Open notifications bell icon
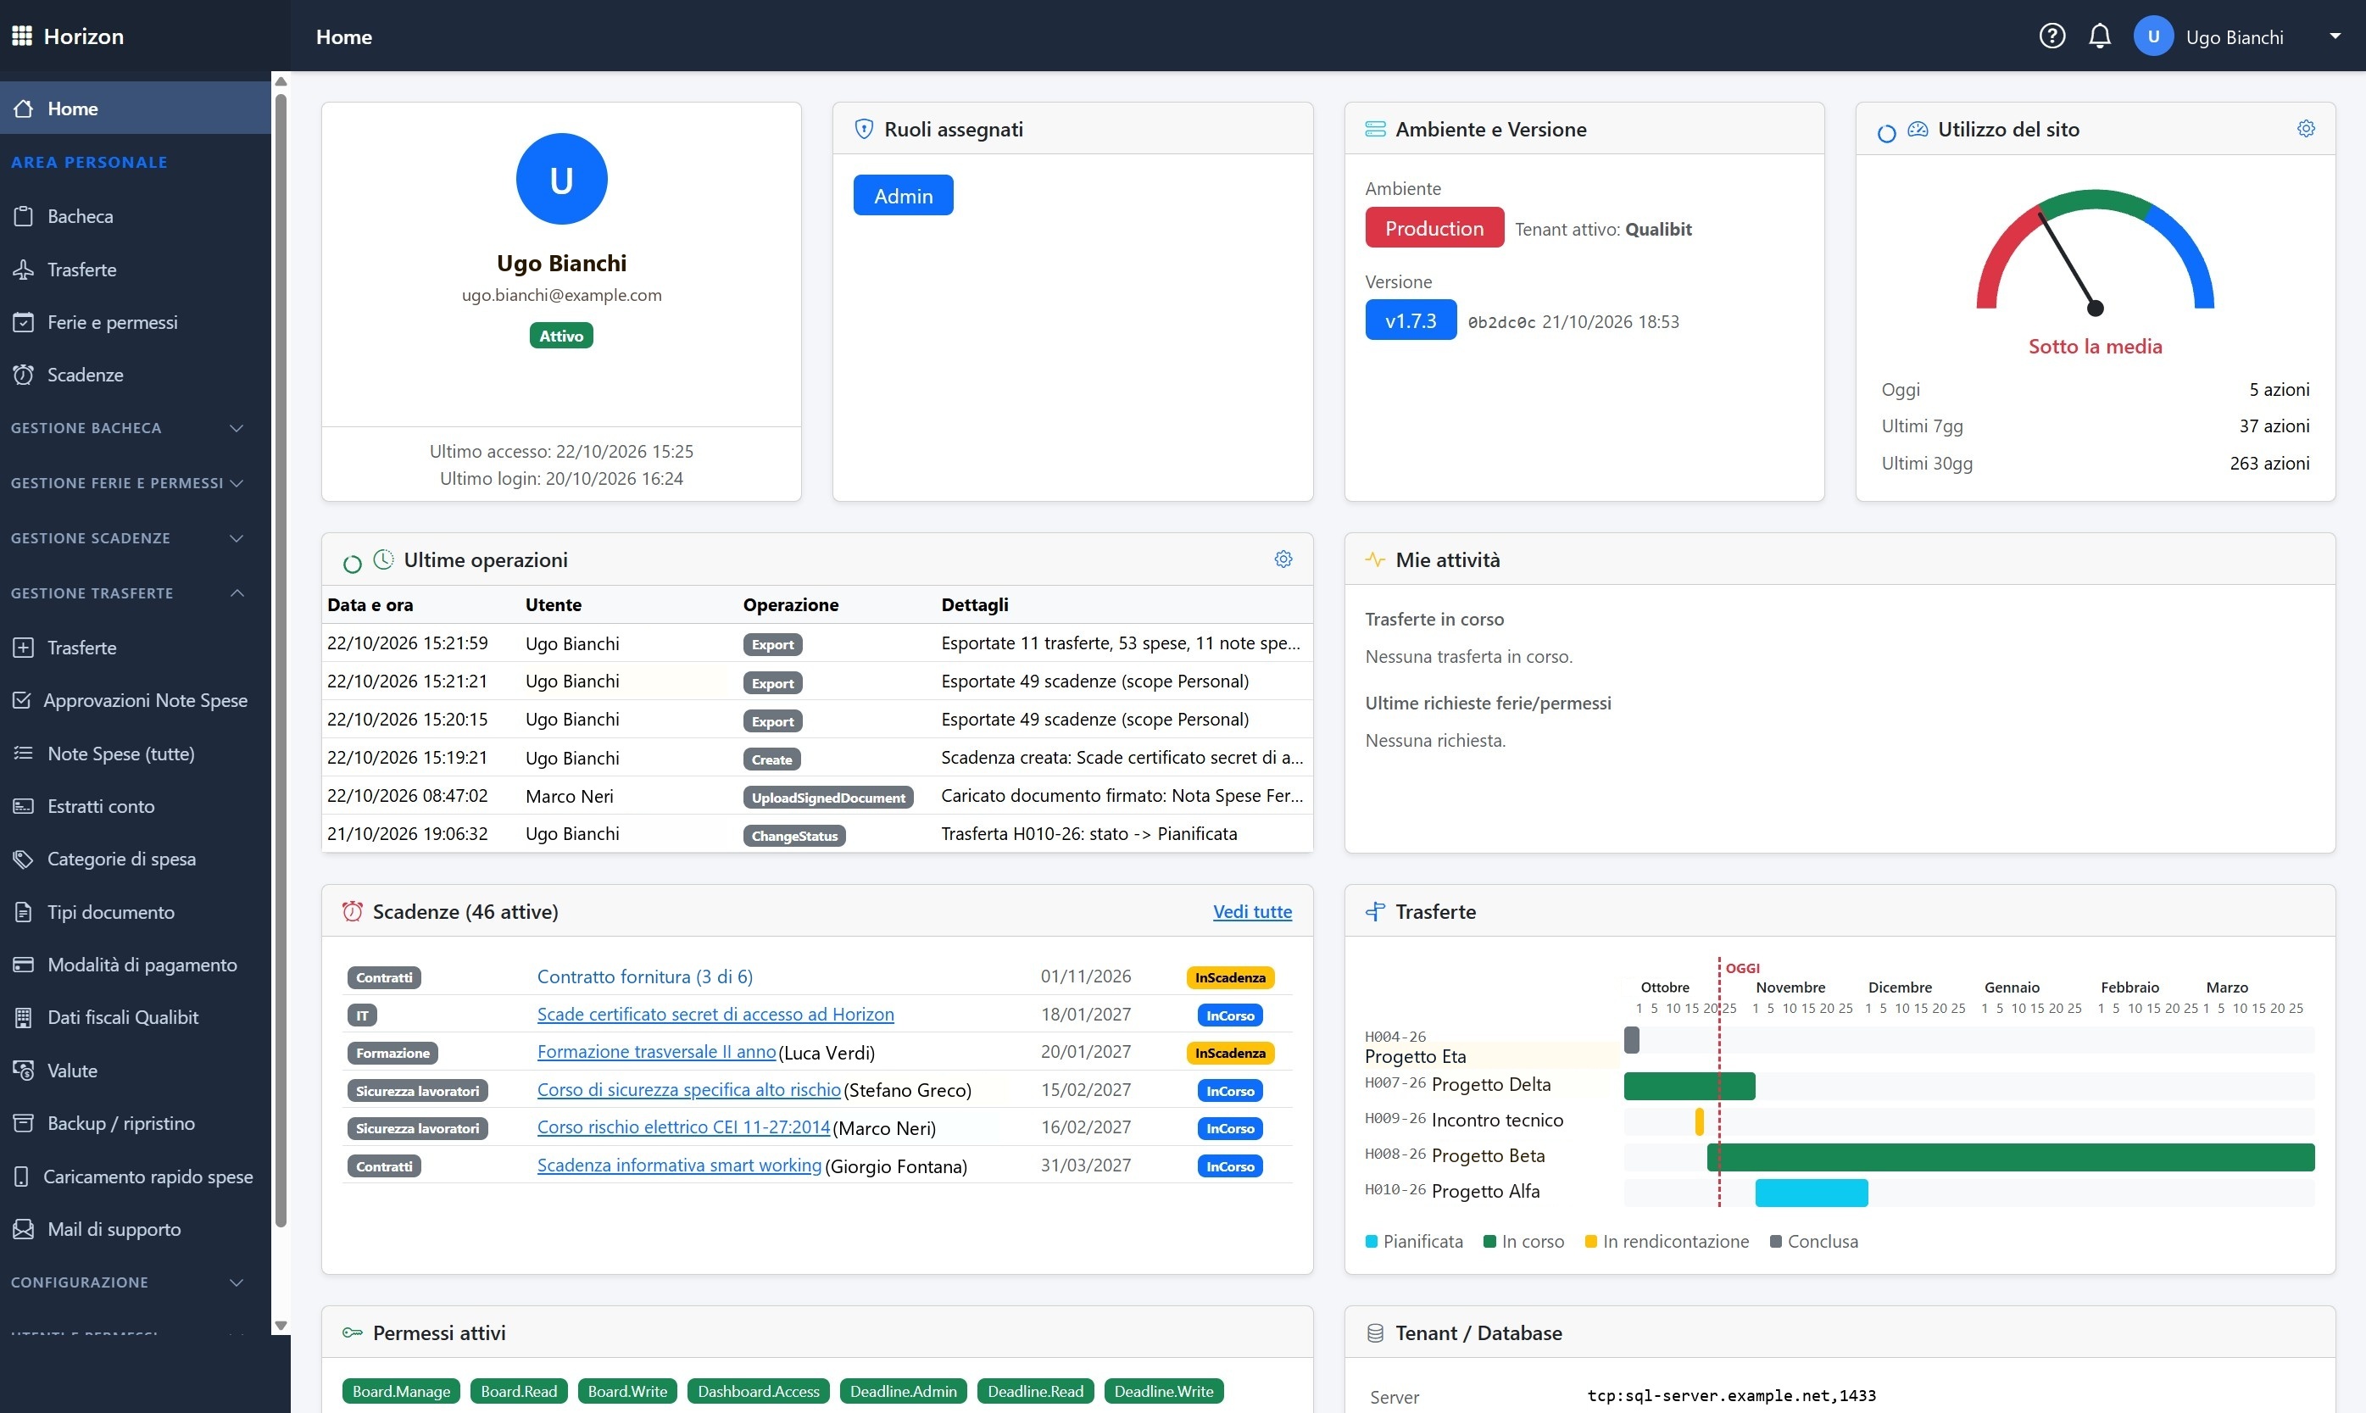The width and height of the screenshot is (2366, 1413). pyautogui.click(x=2100, y=36)
